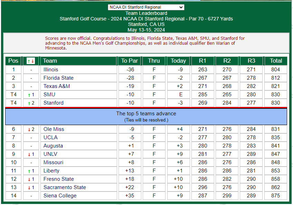293x205 pixels.
Task: Open the Missouri team link
Action: (x=53, y=162)
